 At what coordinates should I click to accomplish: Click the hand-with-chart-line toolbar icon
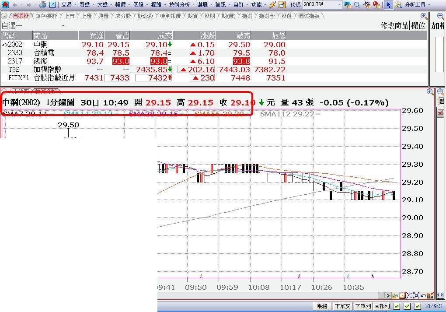click(x=367, y=4)
